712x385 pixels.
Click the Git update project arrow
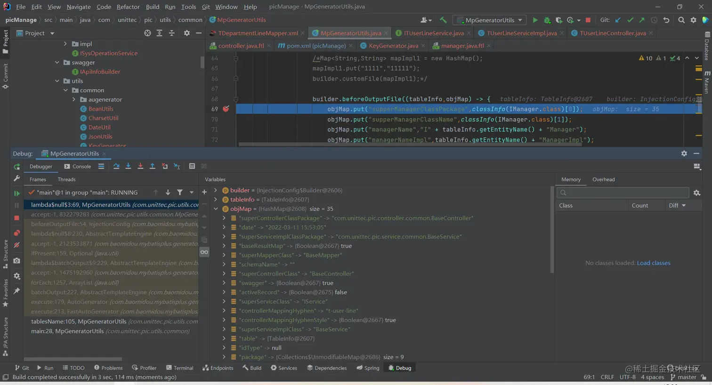(x=618, y=20)
